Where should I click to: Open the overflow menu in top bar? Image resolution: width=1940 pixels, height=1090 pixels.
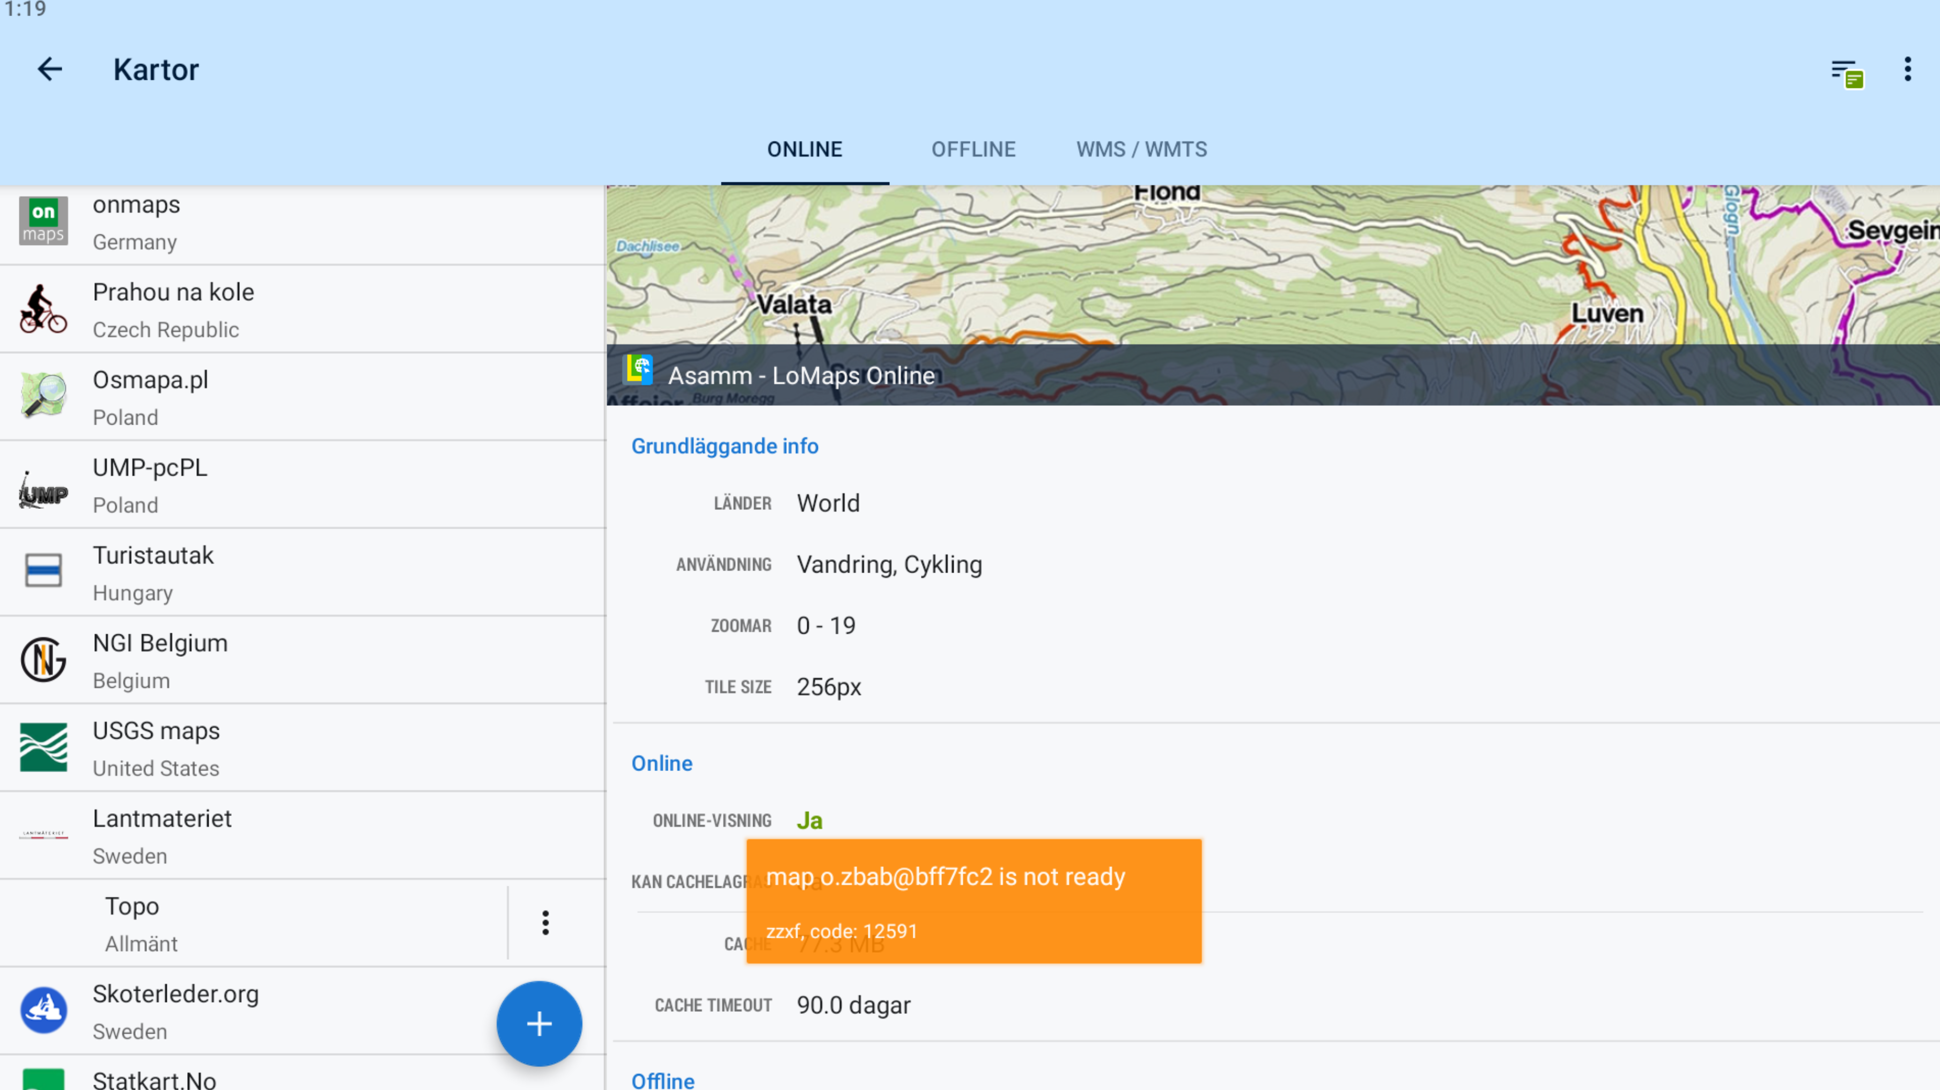coord(1907,69)
